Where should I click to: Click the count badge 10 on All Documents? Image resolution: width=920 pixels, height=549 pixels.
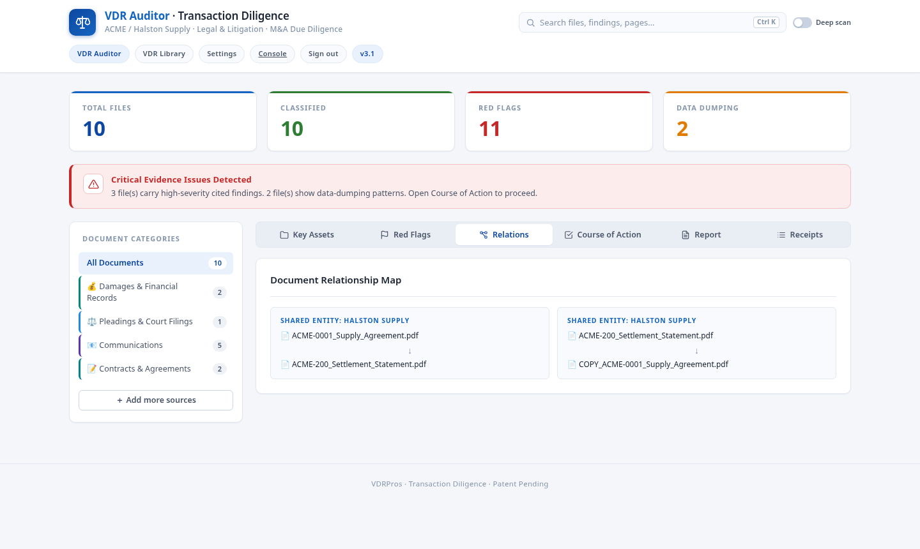pos(218,263)
